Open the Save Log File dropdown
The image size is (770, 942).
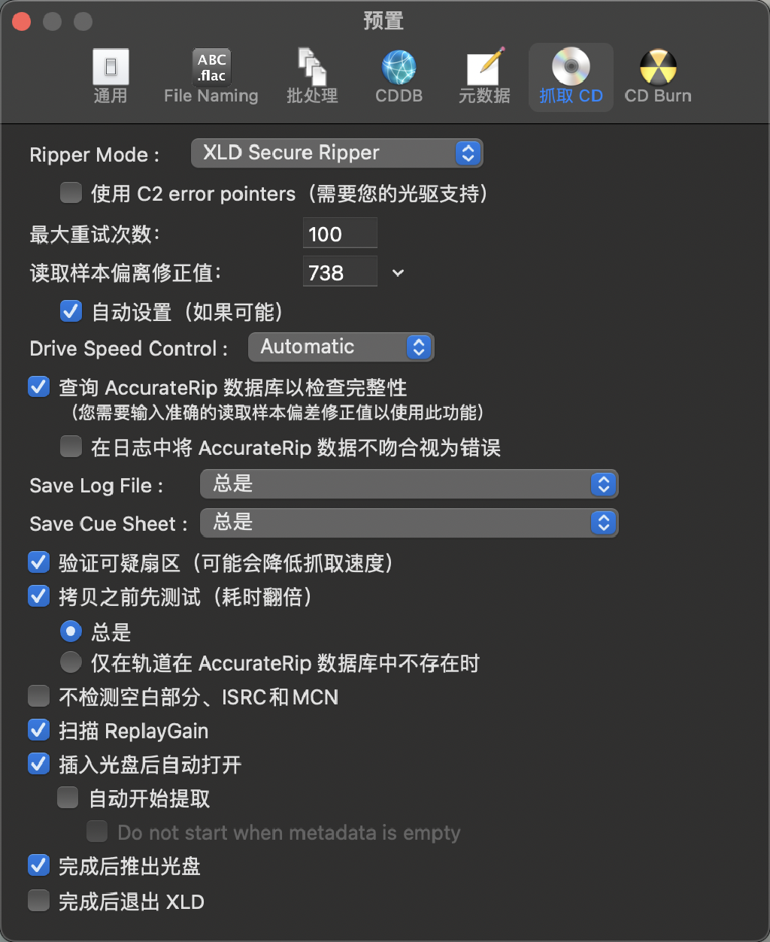click(x=408, y=484)
